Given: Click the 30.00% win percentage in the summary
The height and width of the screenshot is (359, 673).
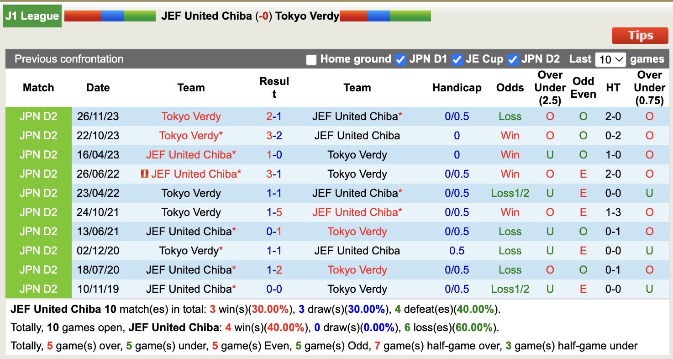Looking at the screenshot, I should [x=270, y=309].
